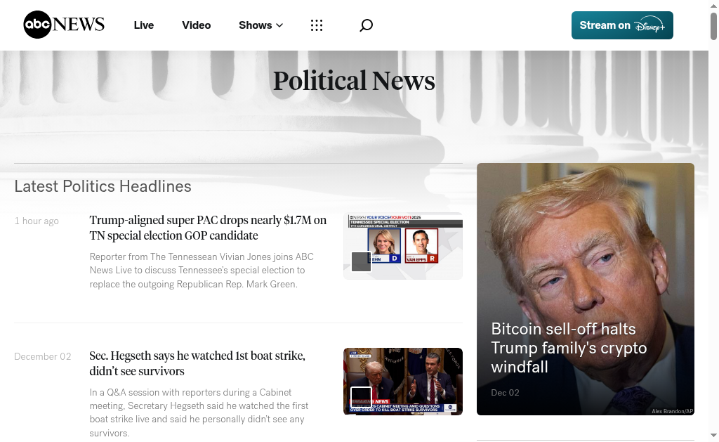
Task: Open the dotted grid more menu
Action: tap(317, 25)
